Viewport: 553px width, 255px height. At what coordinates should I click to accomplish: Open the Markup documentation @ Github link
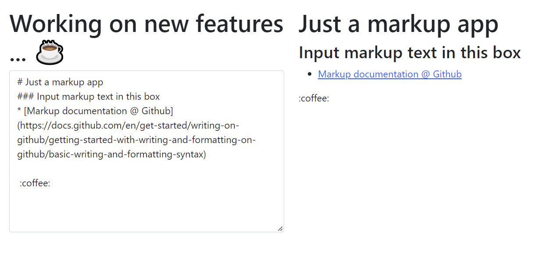389,74
